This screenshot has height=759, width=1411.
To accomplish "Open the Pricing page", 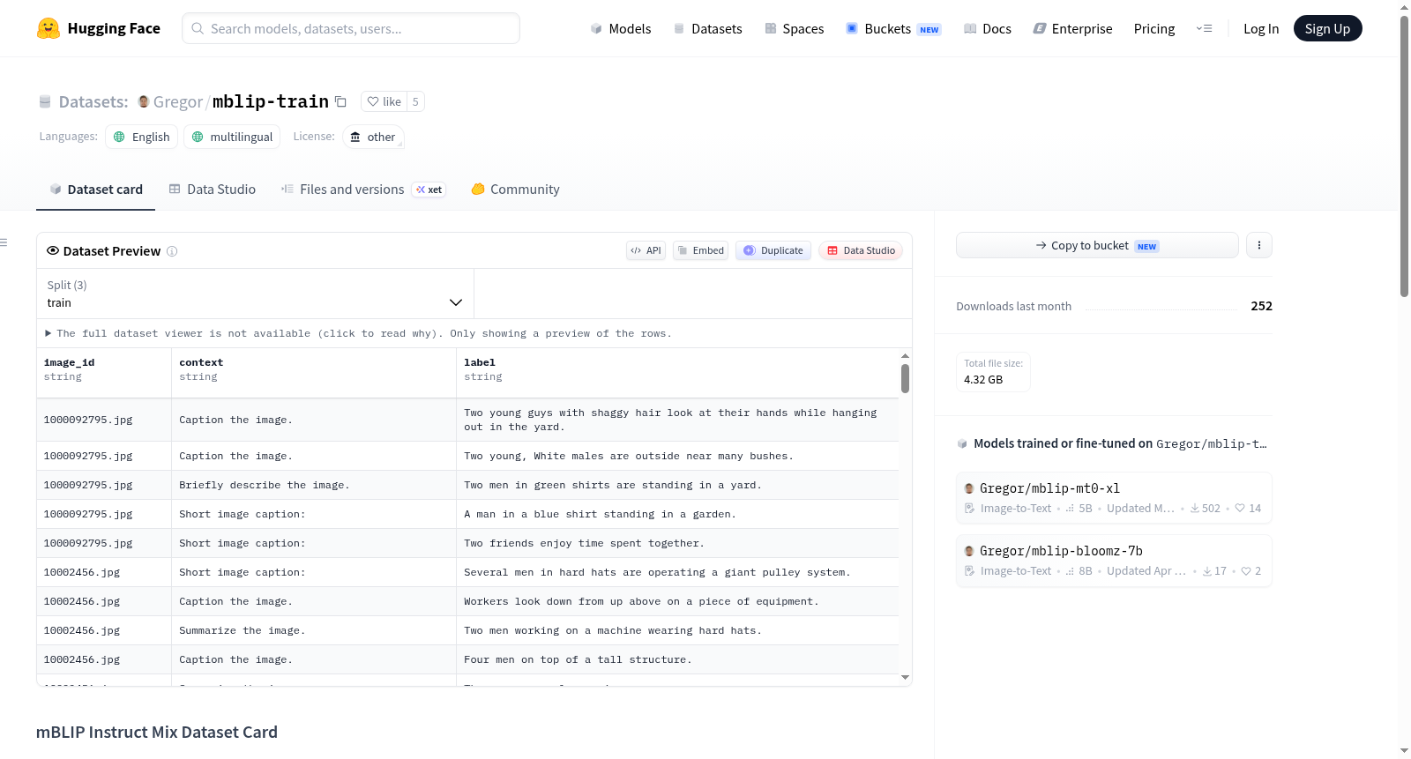I will click(x=1154, y=28).
